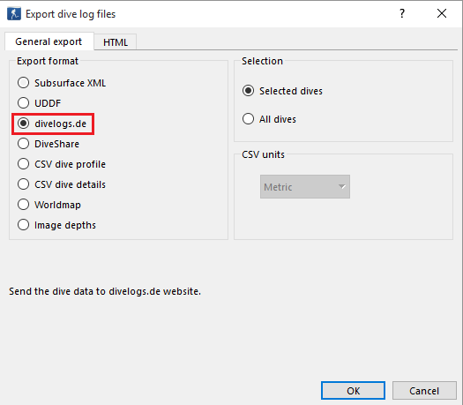
Task: Select the divelogs.de radio button
Action: click(x=23, y=124)
